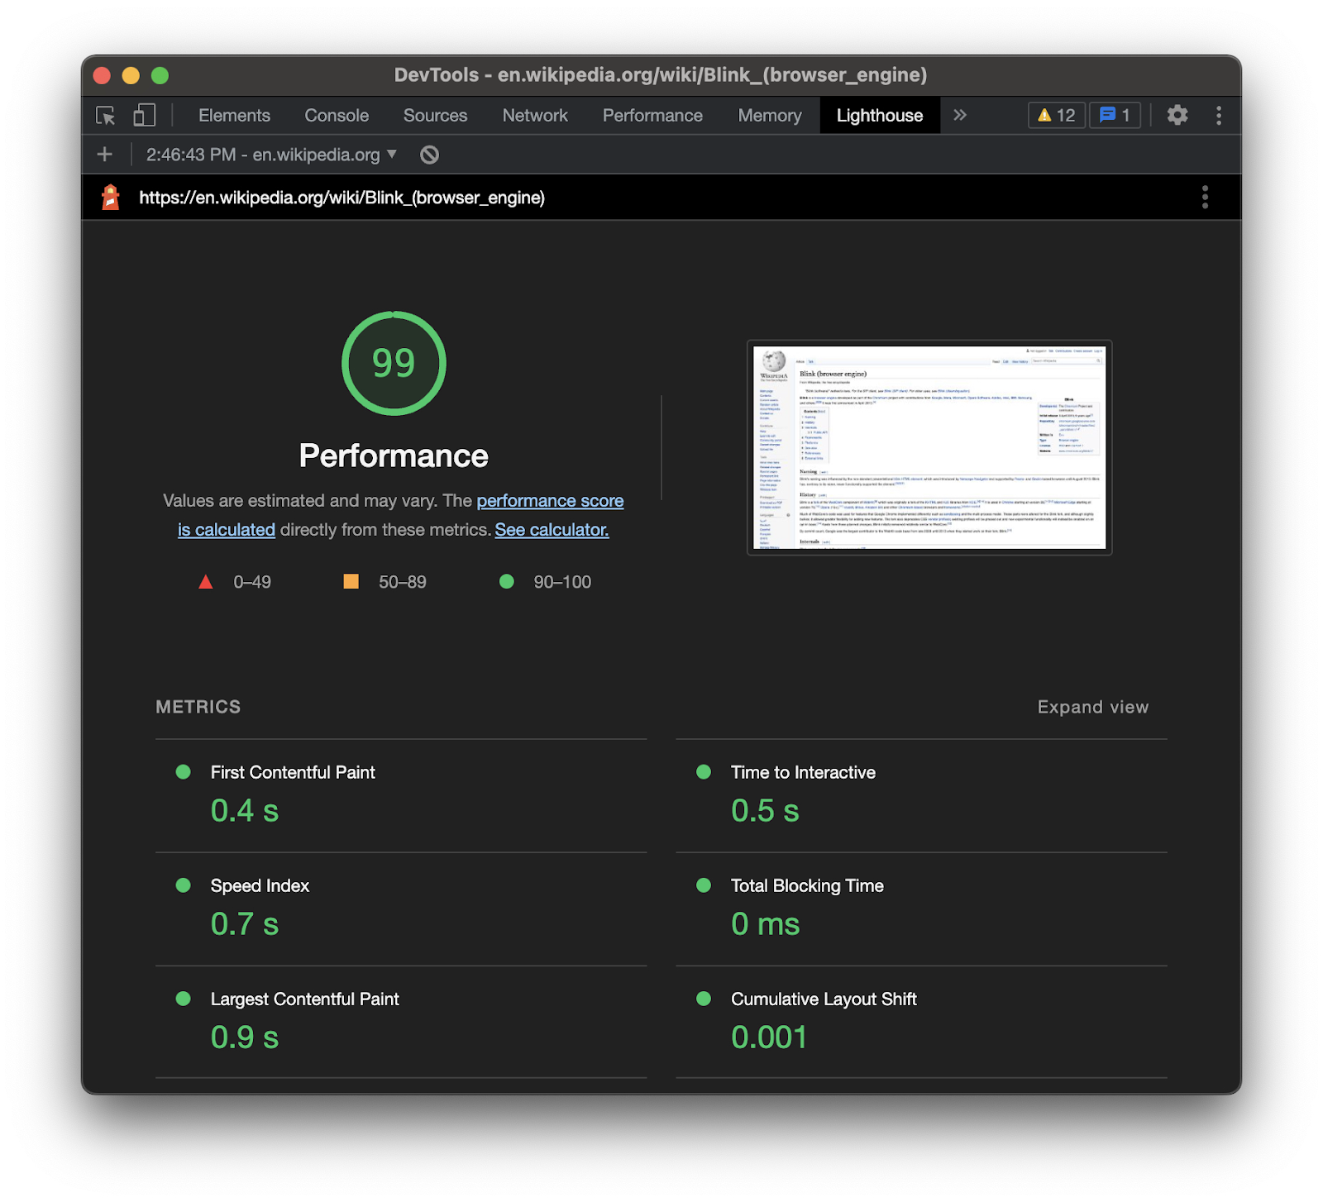The height and width of the screenshot is (1202, 1323).
Task: Click the green macOS zoom button
Action: coord(160,75)
